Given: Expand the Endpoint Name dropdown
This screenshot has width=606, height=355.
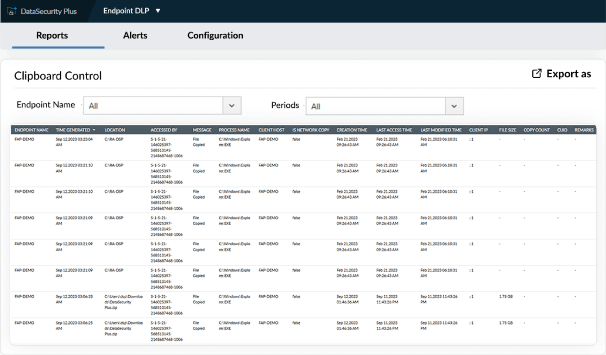Looking at the screenshot, I should (x=232, y=105).
